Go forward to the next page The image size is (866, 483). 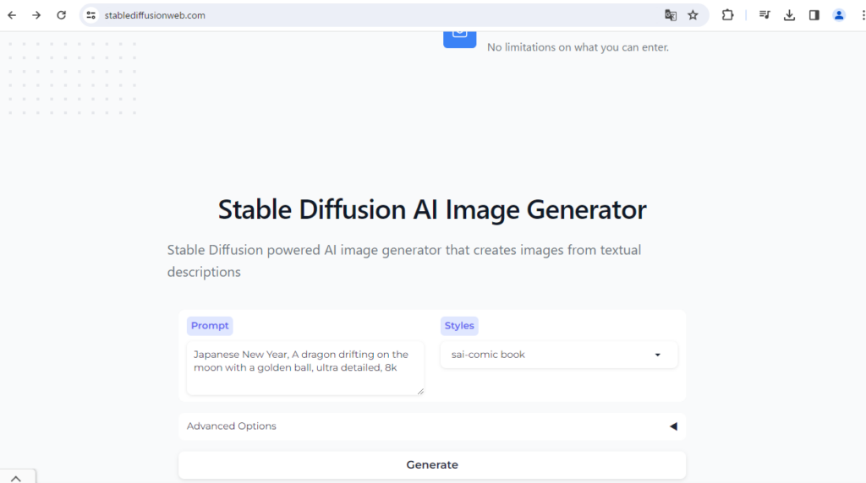[x=36, y=15]
